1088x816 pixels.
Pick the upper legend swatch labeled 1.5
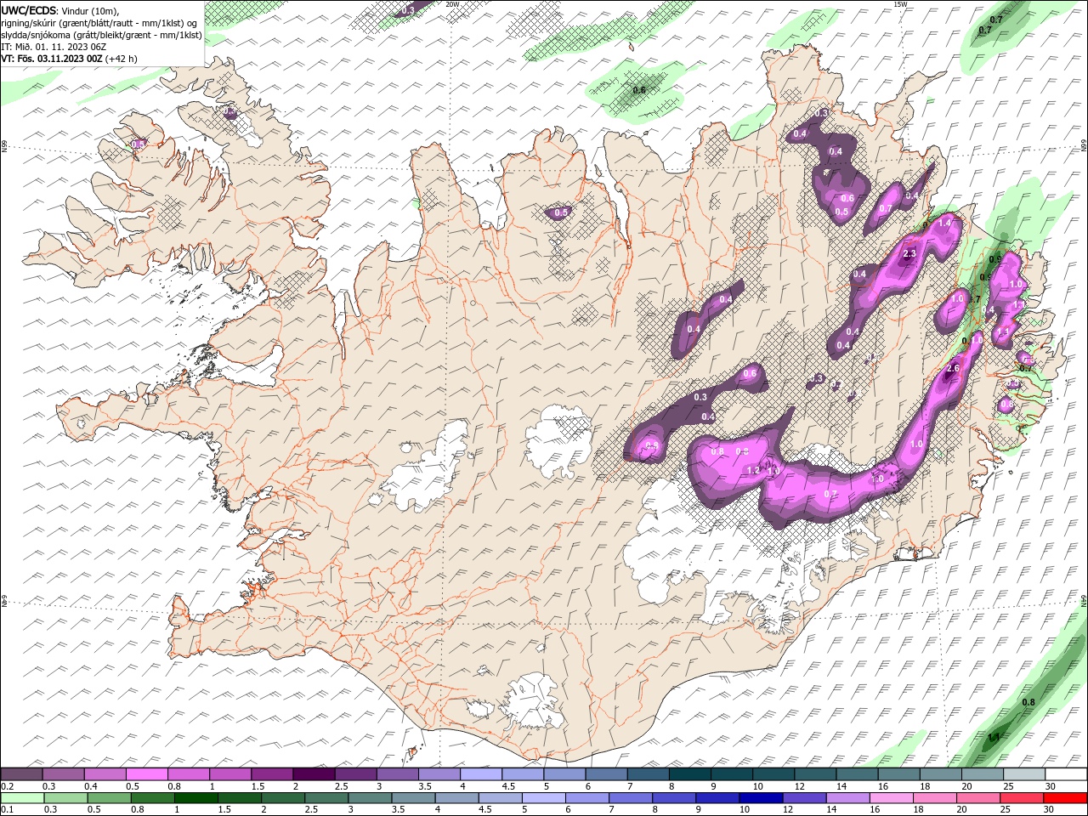[272, 774]
